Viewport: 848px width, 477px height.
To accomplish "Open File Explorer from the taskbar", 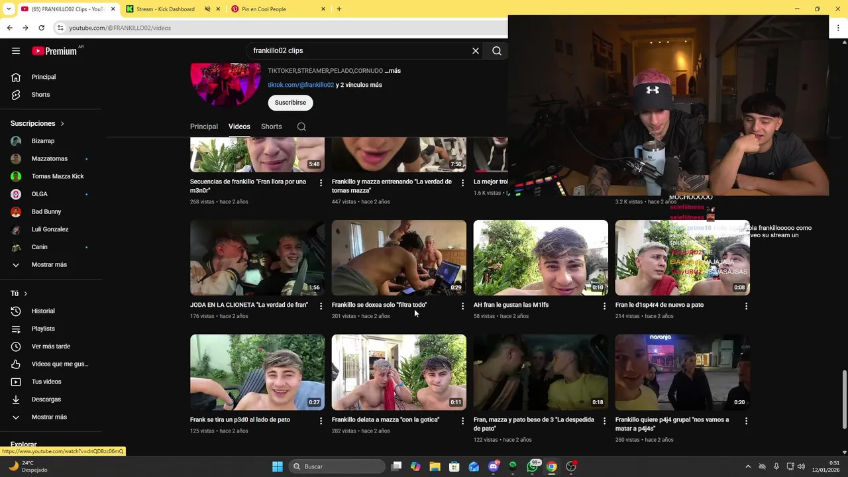I will click(x=435, y=466).
